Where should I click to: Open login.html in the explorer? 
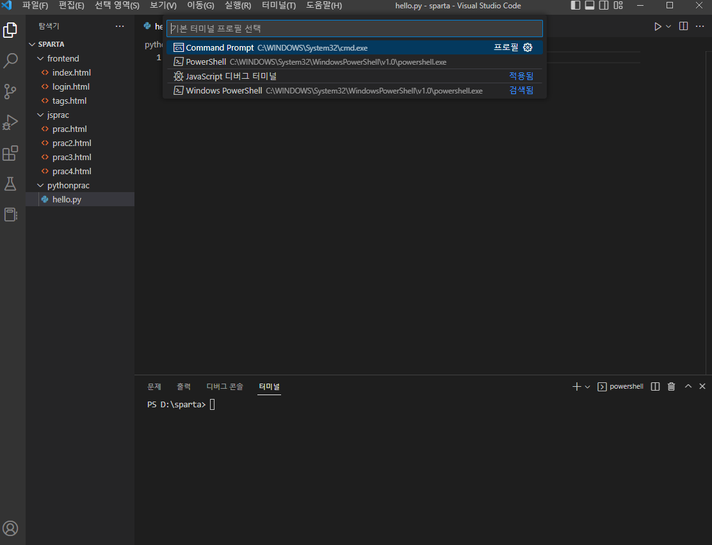tap(80, 86)
